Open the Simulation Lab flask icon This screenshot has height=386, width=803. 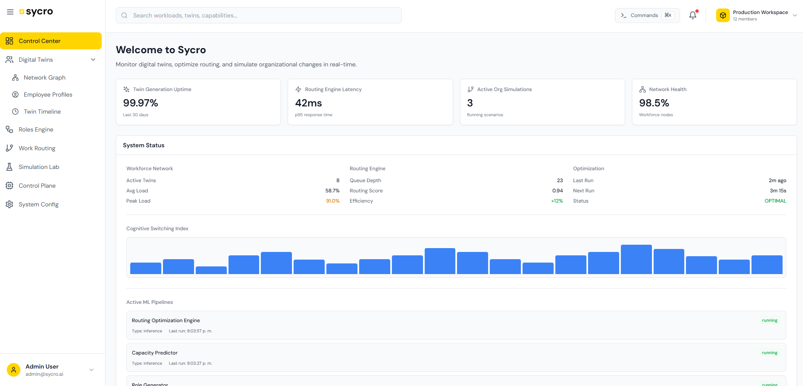point(10,166)
